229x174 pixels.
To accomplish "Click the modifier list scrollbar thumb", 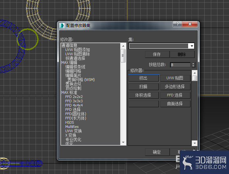I will [x=123, y=56].
